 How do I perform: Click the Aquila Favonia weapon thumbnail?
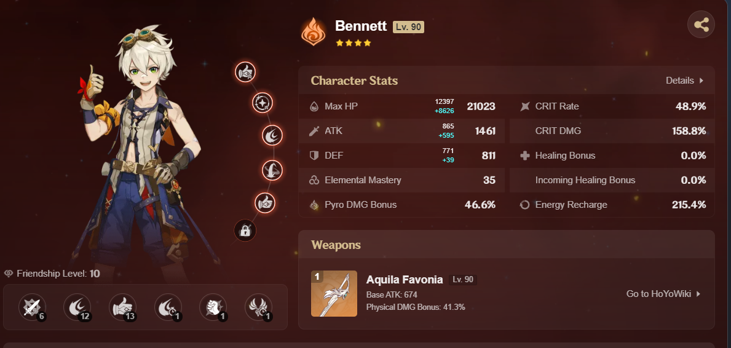click(x=334, y=293)
